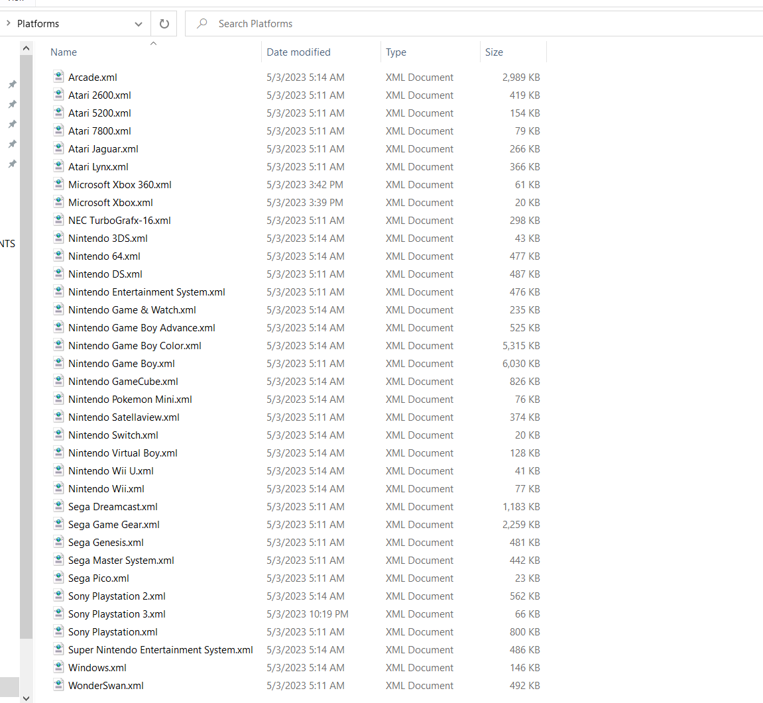Click the 5/3/2023 3:42 PM date cell
763x703 pixels.
(305, 184)
